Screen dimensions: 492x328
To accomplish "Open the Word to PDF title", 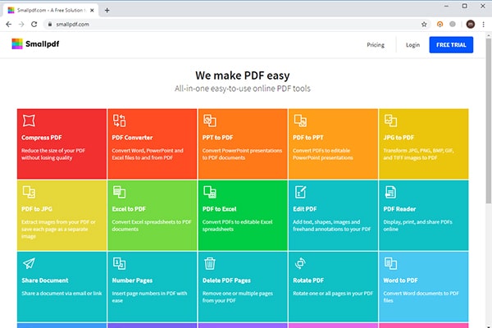I will tap(400, 280).
